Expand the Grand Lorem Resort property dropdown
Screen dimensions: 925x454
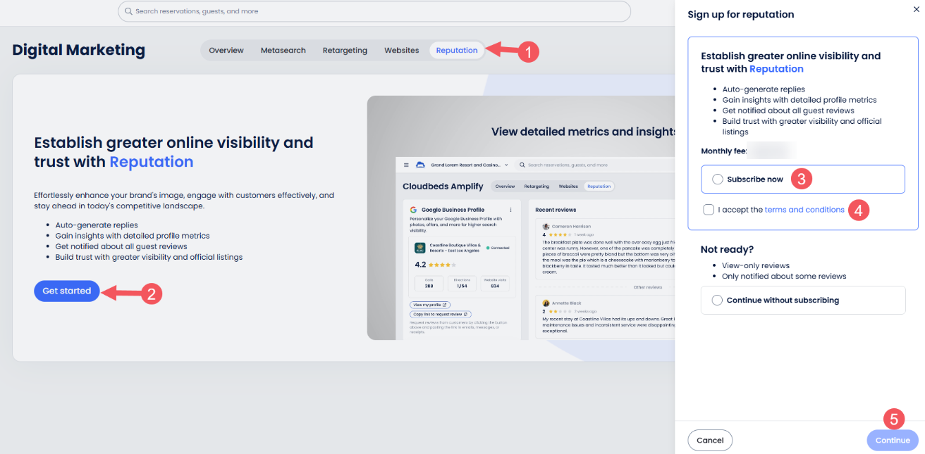(506, 165)
